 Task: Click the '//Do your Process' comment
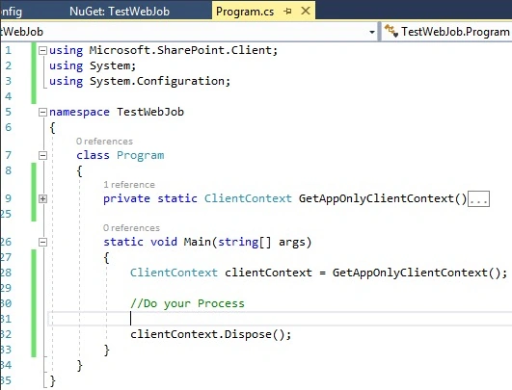tap(187, 303)
